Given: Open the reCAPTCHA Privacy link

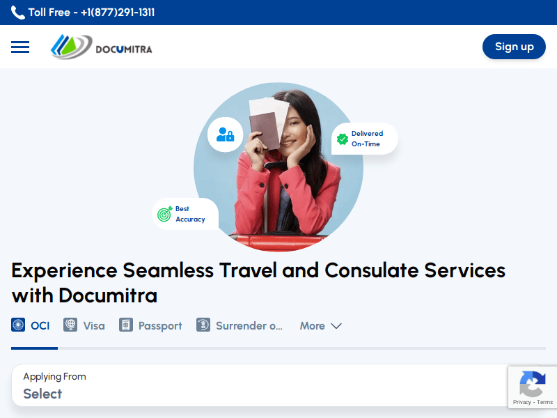Looking at the screenshot, I should click(521, 402).
